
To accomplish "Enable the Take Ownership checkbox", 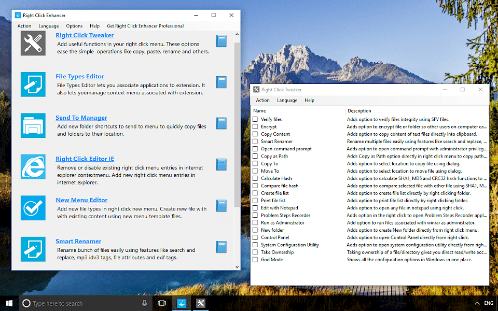I will (255, 252).
